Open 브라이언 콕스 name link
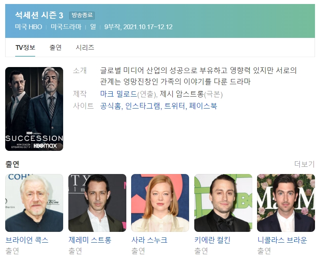Viewport: 317px width, 265px height. (27, 240)
